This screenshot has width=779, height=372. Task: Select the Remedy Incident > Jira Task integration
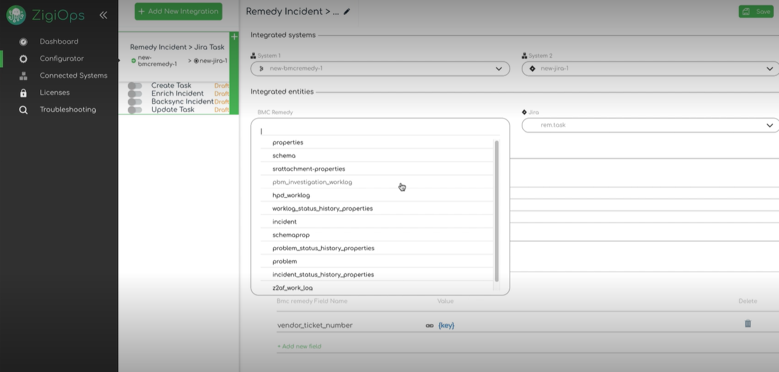pos(177,47)
